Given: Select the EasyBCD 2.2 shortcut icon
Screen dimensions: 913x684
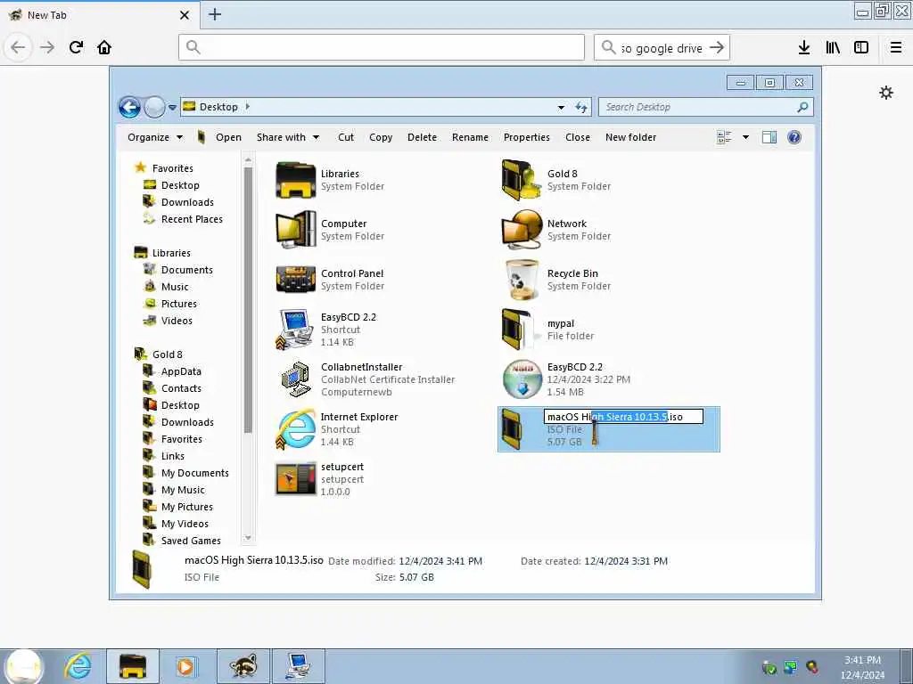Looking at the screenshot, I should (x=296, y=330).
